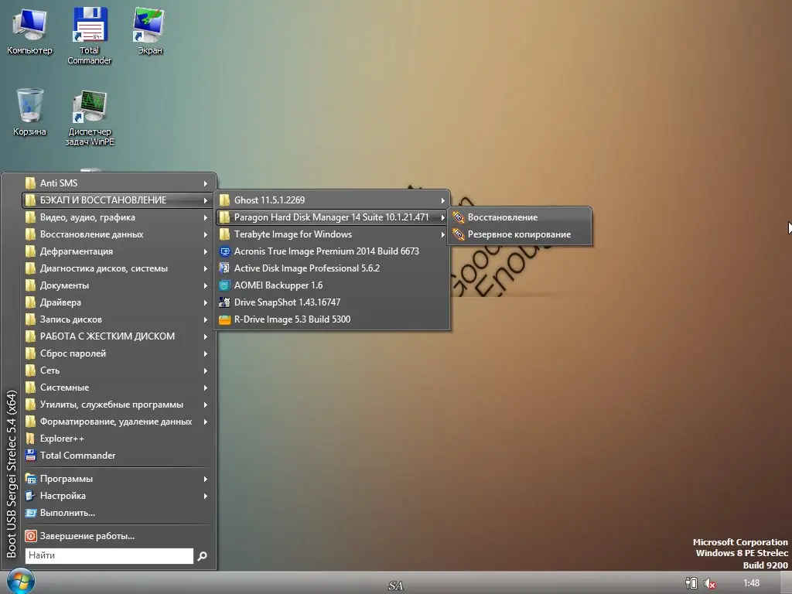Click the magnifier search icon in Start menu
Viewport: 792px width, 594px height.
[x=202, y=555]
